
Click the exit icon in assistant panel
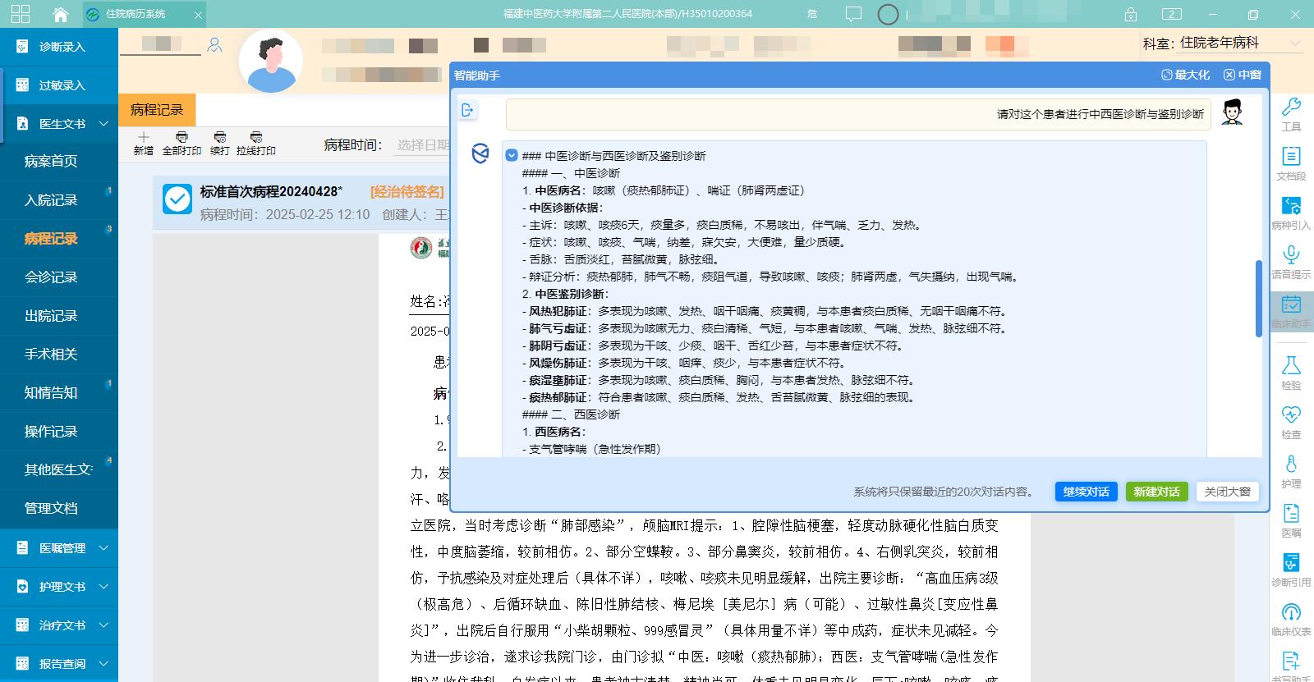[x=468, y=110]
